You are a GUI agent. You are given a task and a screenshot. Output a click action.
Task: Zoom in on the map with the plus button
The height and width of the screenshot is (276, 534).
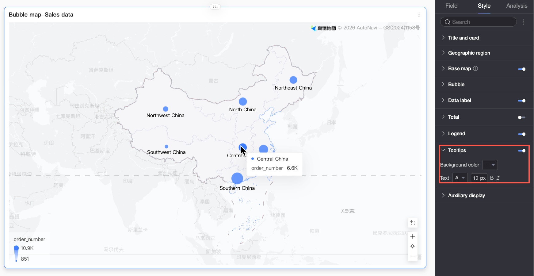coord(413,236)
